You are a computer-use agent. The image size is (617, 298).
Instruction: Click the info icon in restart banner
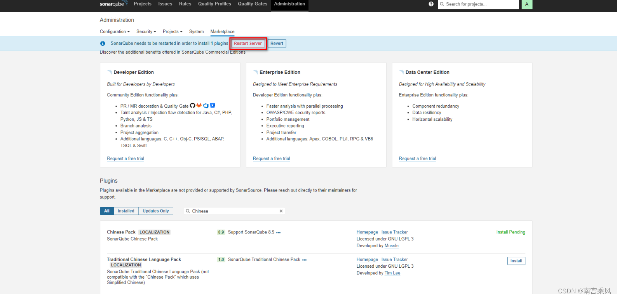tap(103, 44)
